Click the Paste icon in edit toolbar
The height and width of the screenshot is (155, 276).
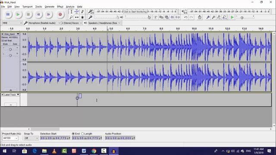tap(167, 17)
